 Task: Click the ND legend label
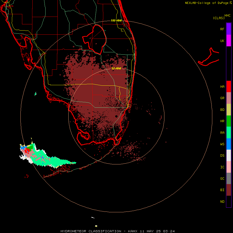click(222, 202)
